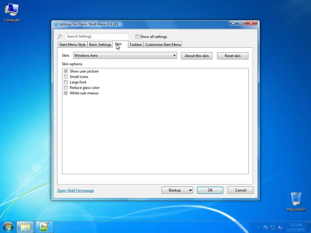Screen dimensions: 311x233
Task: Expand the Backup button dropdown arrow
Action: [x=190, y=190]
